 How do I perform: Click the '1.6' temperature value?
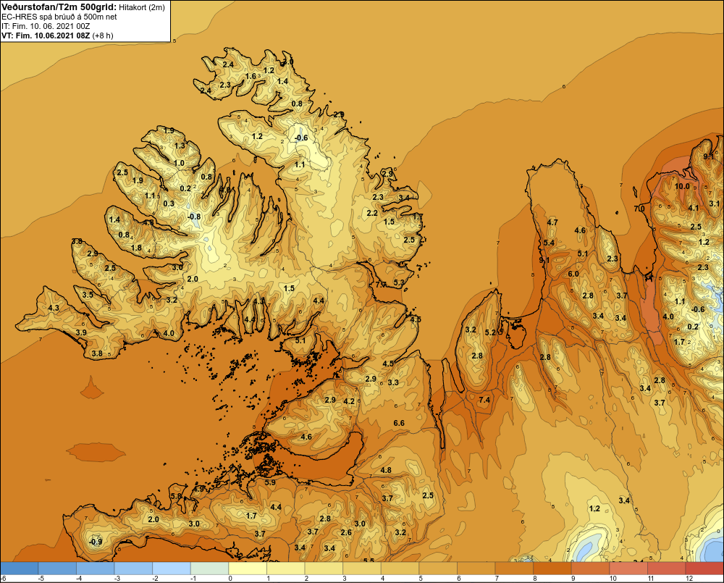pyautogui.click(x=251, y=77)
